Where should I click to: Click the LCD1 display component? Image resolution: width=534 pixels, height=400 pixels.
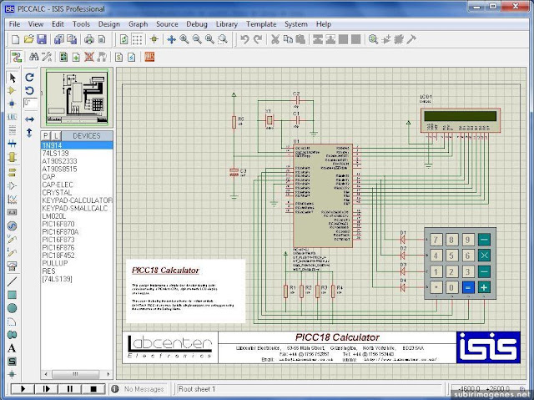[x=461, y=120]
